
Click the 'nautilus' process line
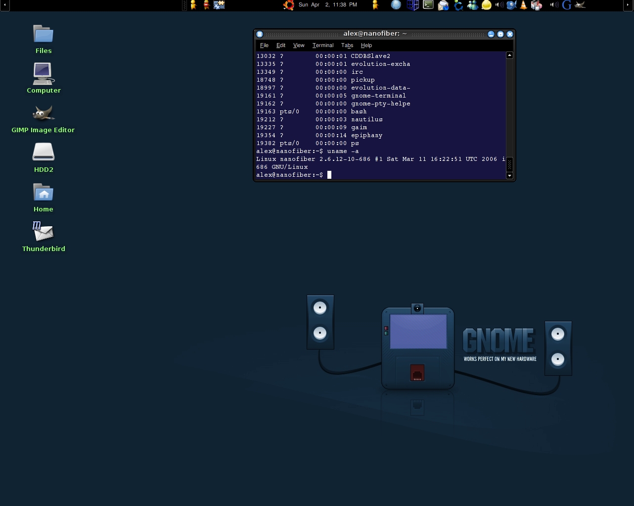coord(319,119)
